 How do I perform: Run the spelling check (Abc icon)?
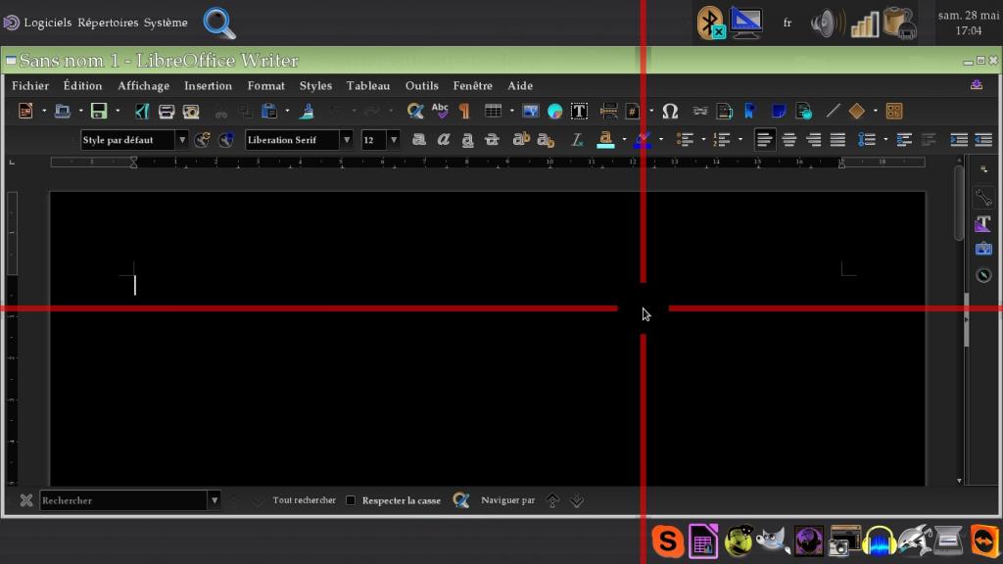click(440, 112)
